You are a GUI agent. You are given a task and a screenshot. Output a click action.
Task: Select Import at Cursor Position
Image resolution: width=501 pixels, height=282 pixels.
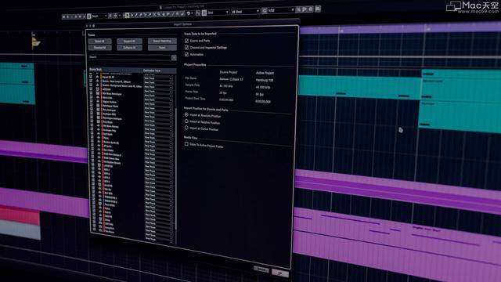(x=186, y=128)
